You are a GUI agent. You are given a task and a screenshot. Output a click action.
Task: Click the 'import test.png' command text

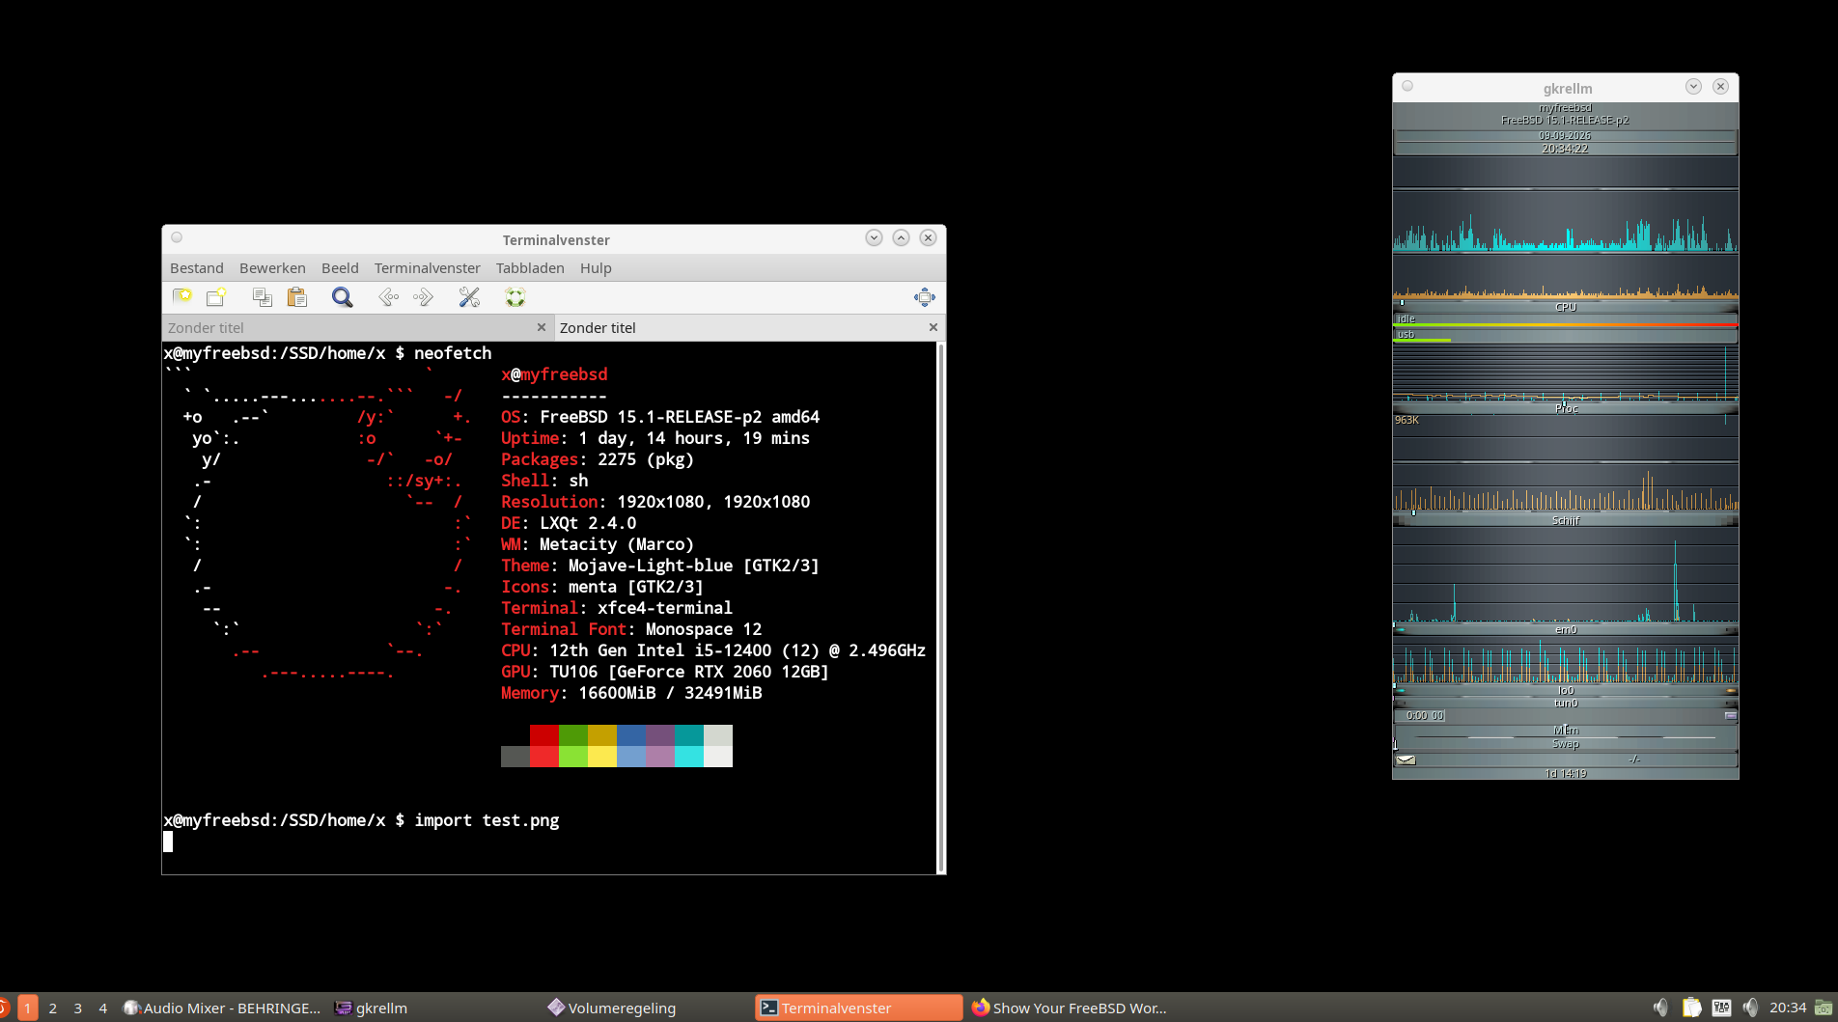(x=487, y=820)
